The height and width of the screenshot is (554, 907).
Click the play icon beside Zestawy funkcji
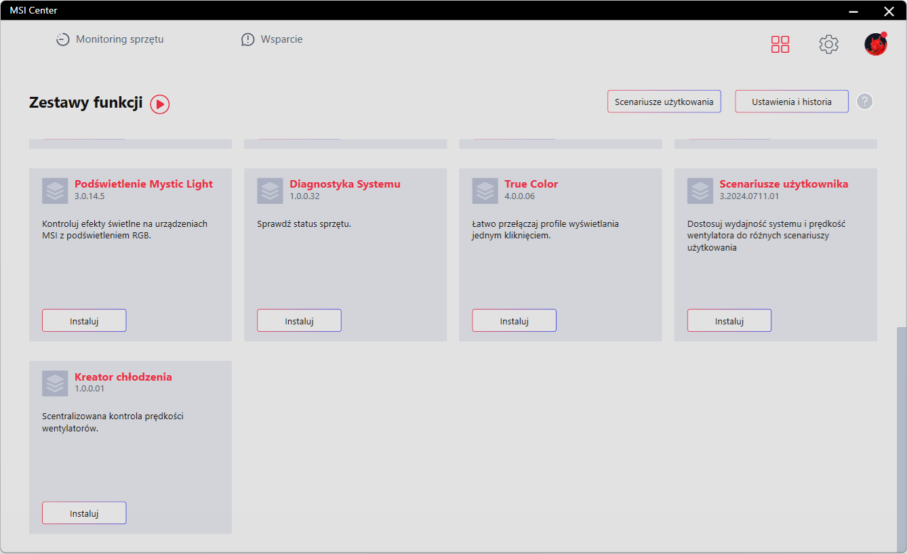pyautogui.click(x=160, y=104)
